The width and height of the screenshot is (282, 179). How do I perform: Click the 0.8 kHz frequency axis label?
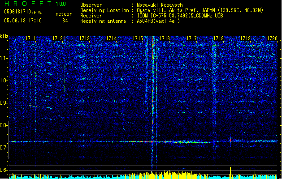click(x=4, y=125)
